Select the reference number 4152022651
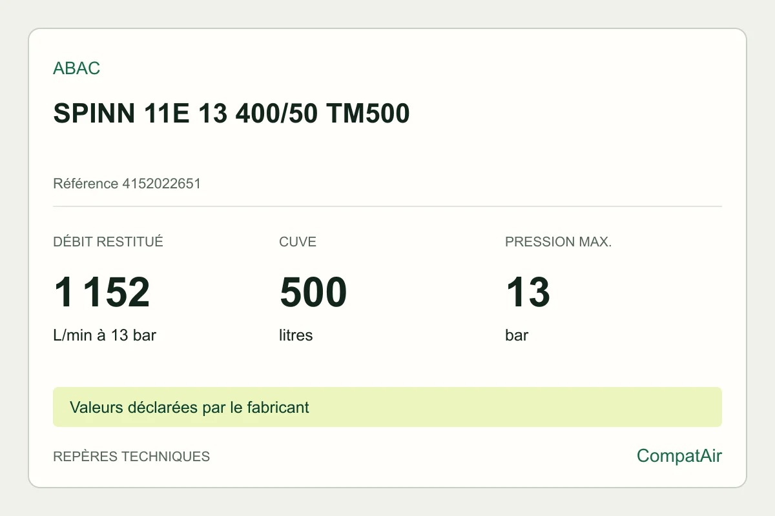The width and height of the screenshot is (775, 516). tap(161, 184)
